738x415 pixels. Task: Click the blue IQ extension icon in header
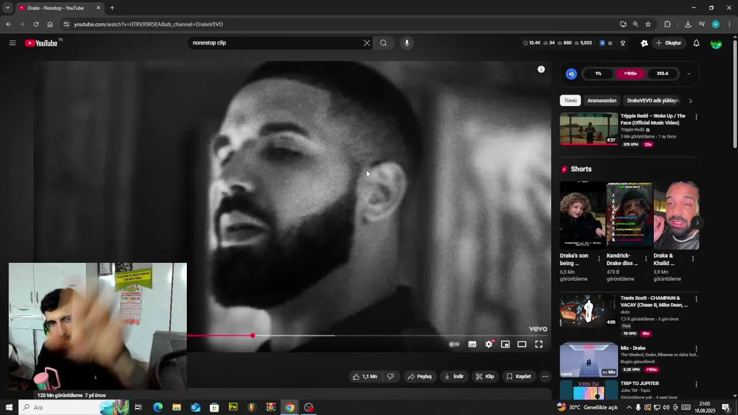click(x=603, y=43)
